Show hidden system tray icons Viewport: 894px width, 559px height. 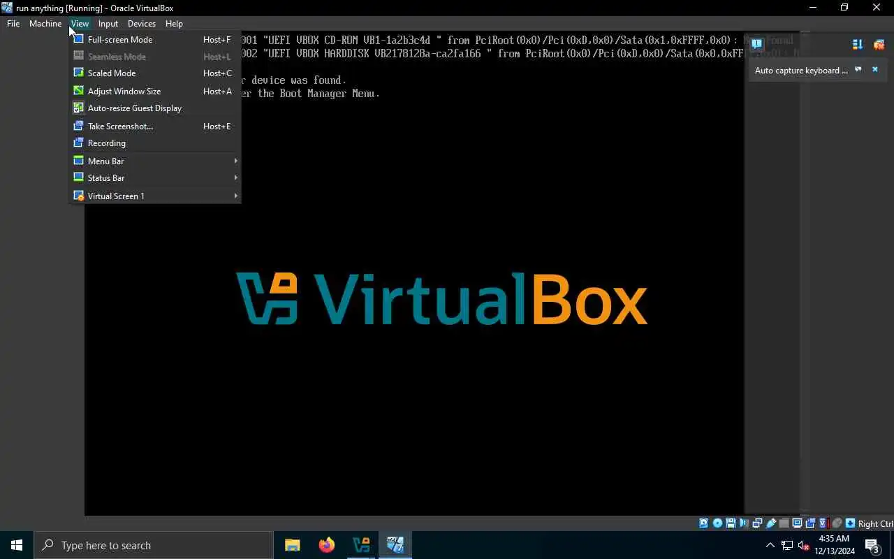coord(770,545)
